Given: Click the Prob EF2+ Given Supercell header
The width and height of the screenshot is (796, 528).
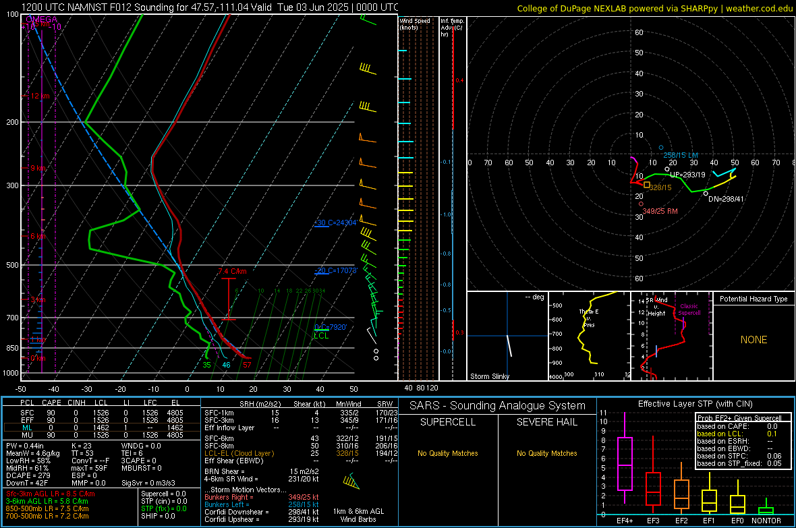Looking at the screenshot, I should 739,418.
